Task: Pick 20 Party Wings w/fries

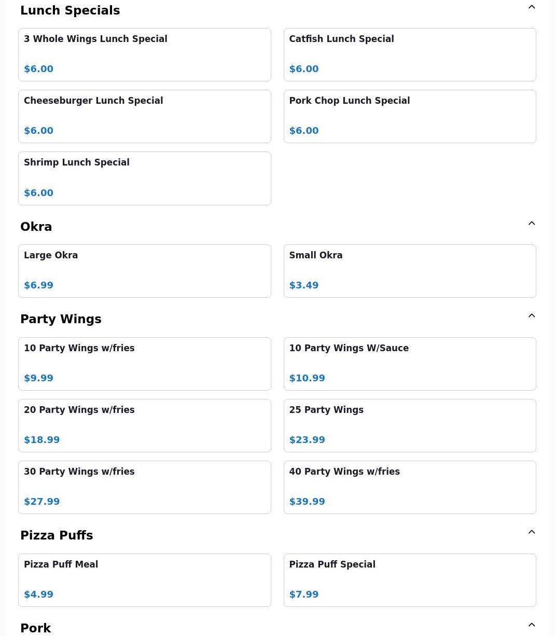Action: [x=144, y=425]
